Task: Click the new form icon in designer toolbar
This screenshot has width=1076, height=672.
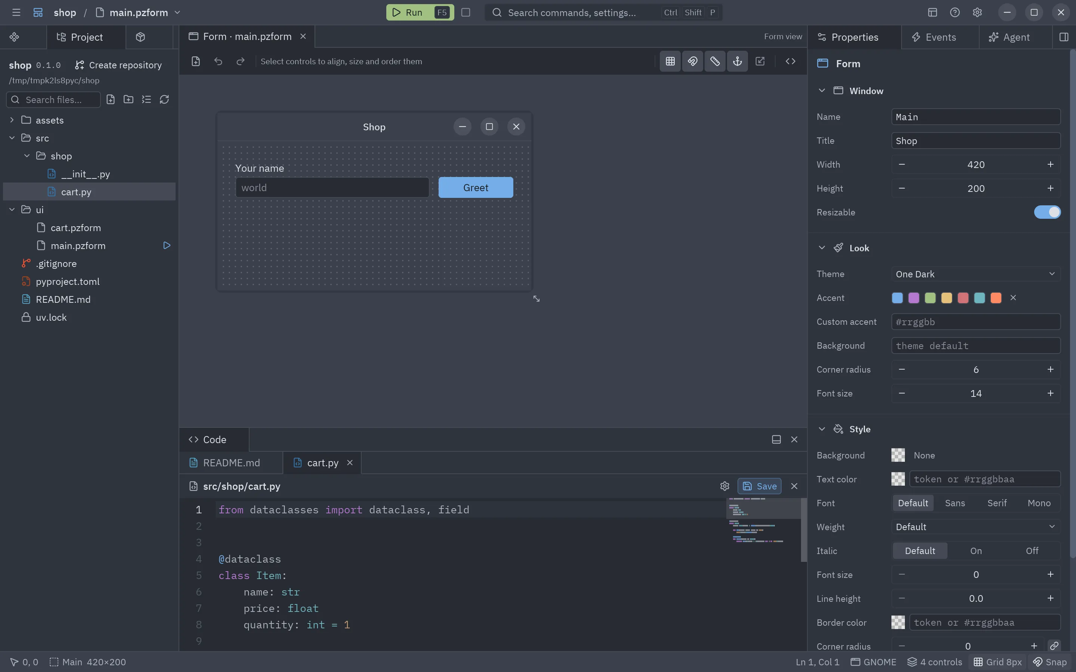Action: 196,61
